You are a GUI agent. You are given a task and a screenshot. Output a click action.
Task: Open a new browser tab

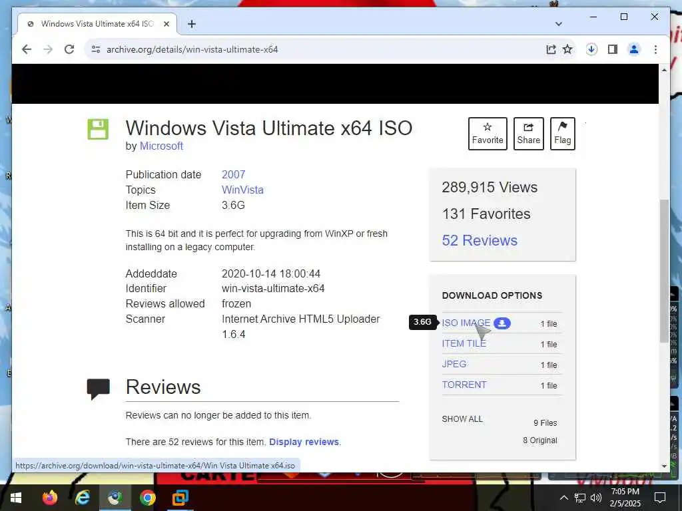point(192,24)
